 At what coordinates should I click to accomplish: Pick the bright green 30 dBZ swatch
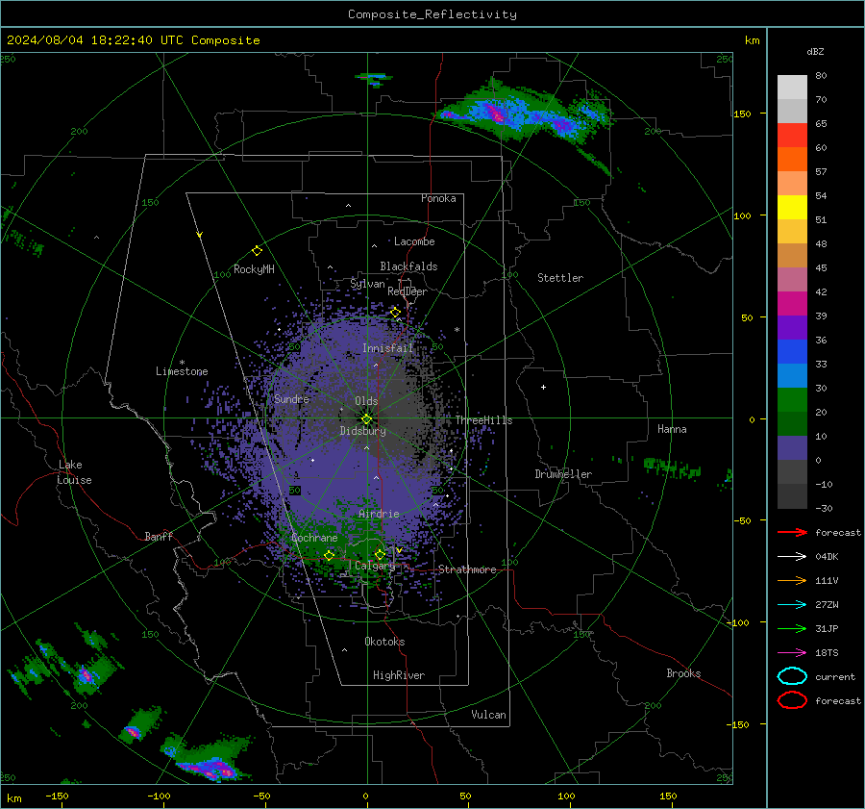[x=792, y=399]
